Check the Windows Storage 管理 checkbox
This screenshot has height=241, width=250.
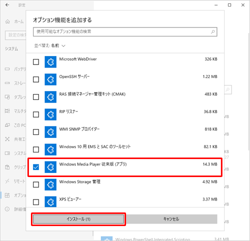pyautogui.click(x=36, y=184)
